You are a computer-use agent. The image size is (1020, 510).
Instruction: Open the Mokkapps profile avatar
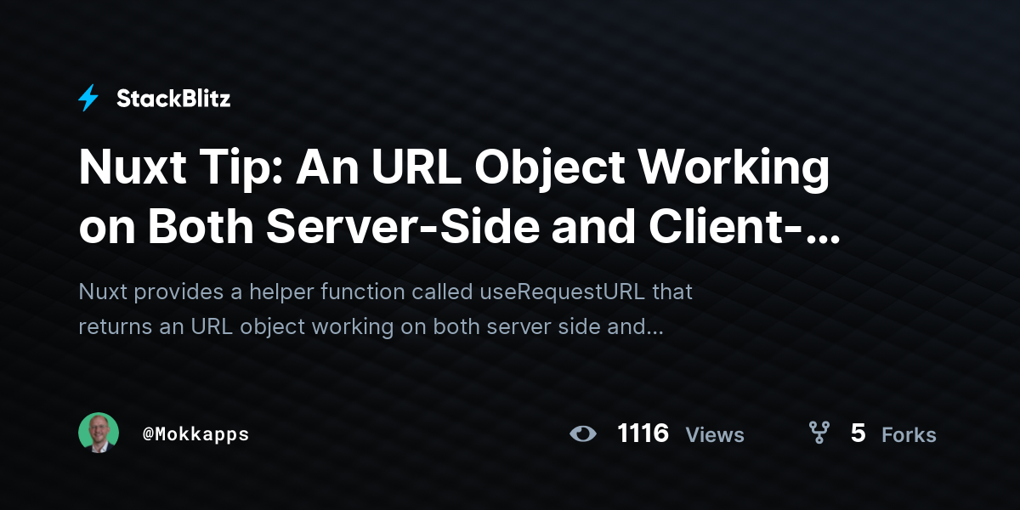coord(99,433)
